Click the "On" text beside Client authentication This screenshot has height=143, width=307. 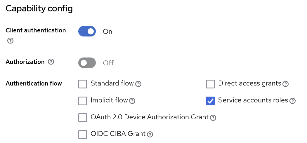click(107, 32)
